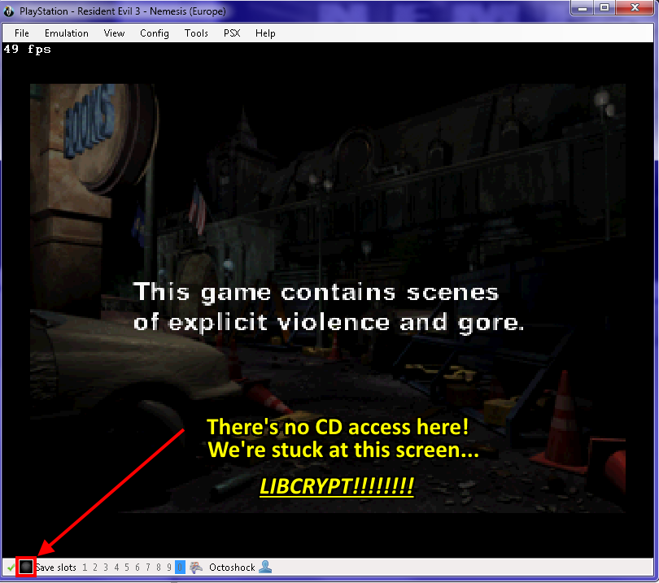Open the File menu

[21, 33]
